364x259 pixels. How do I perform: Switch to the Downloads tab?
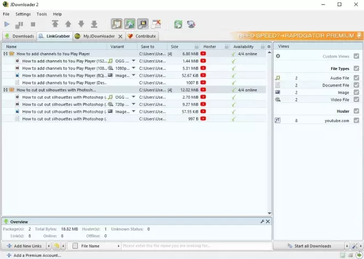tap(20, 36)
